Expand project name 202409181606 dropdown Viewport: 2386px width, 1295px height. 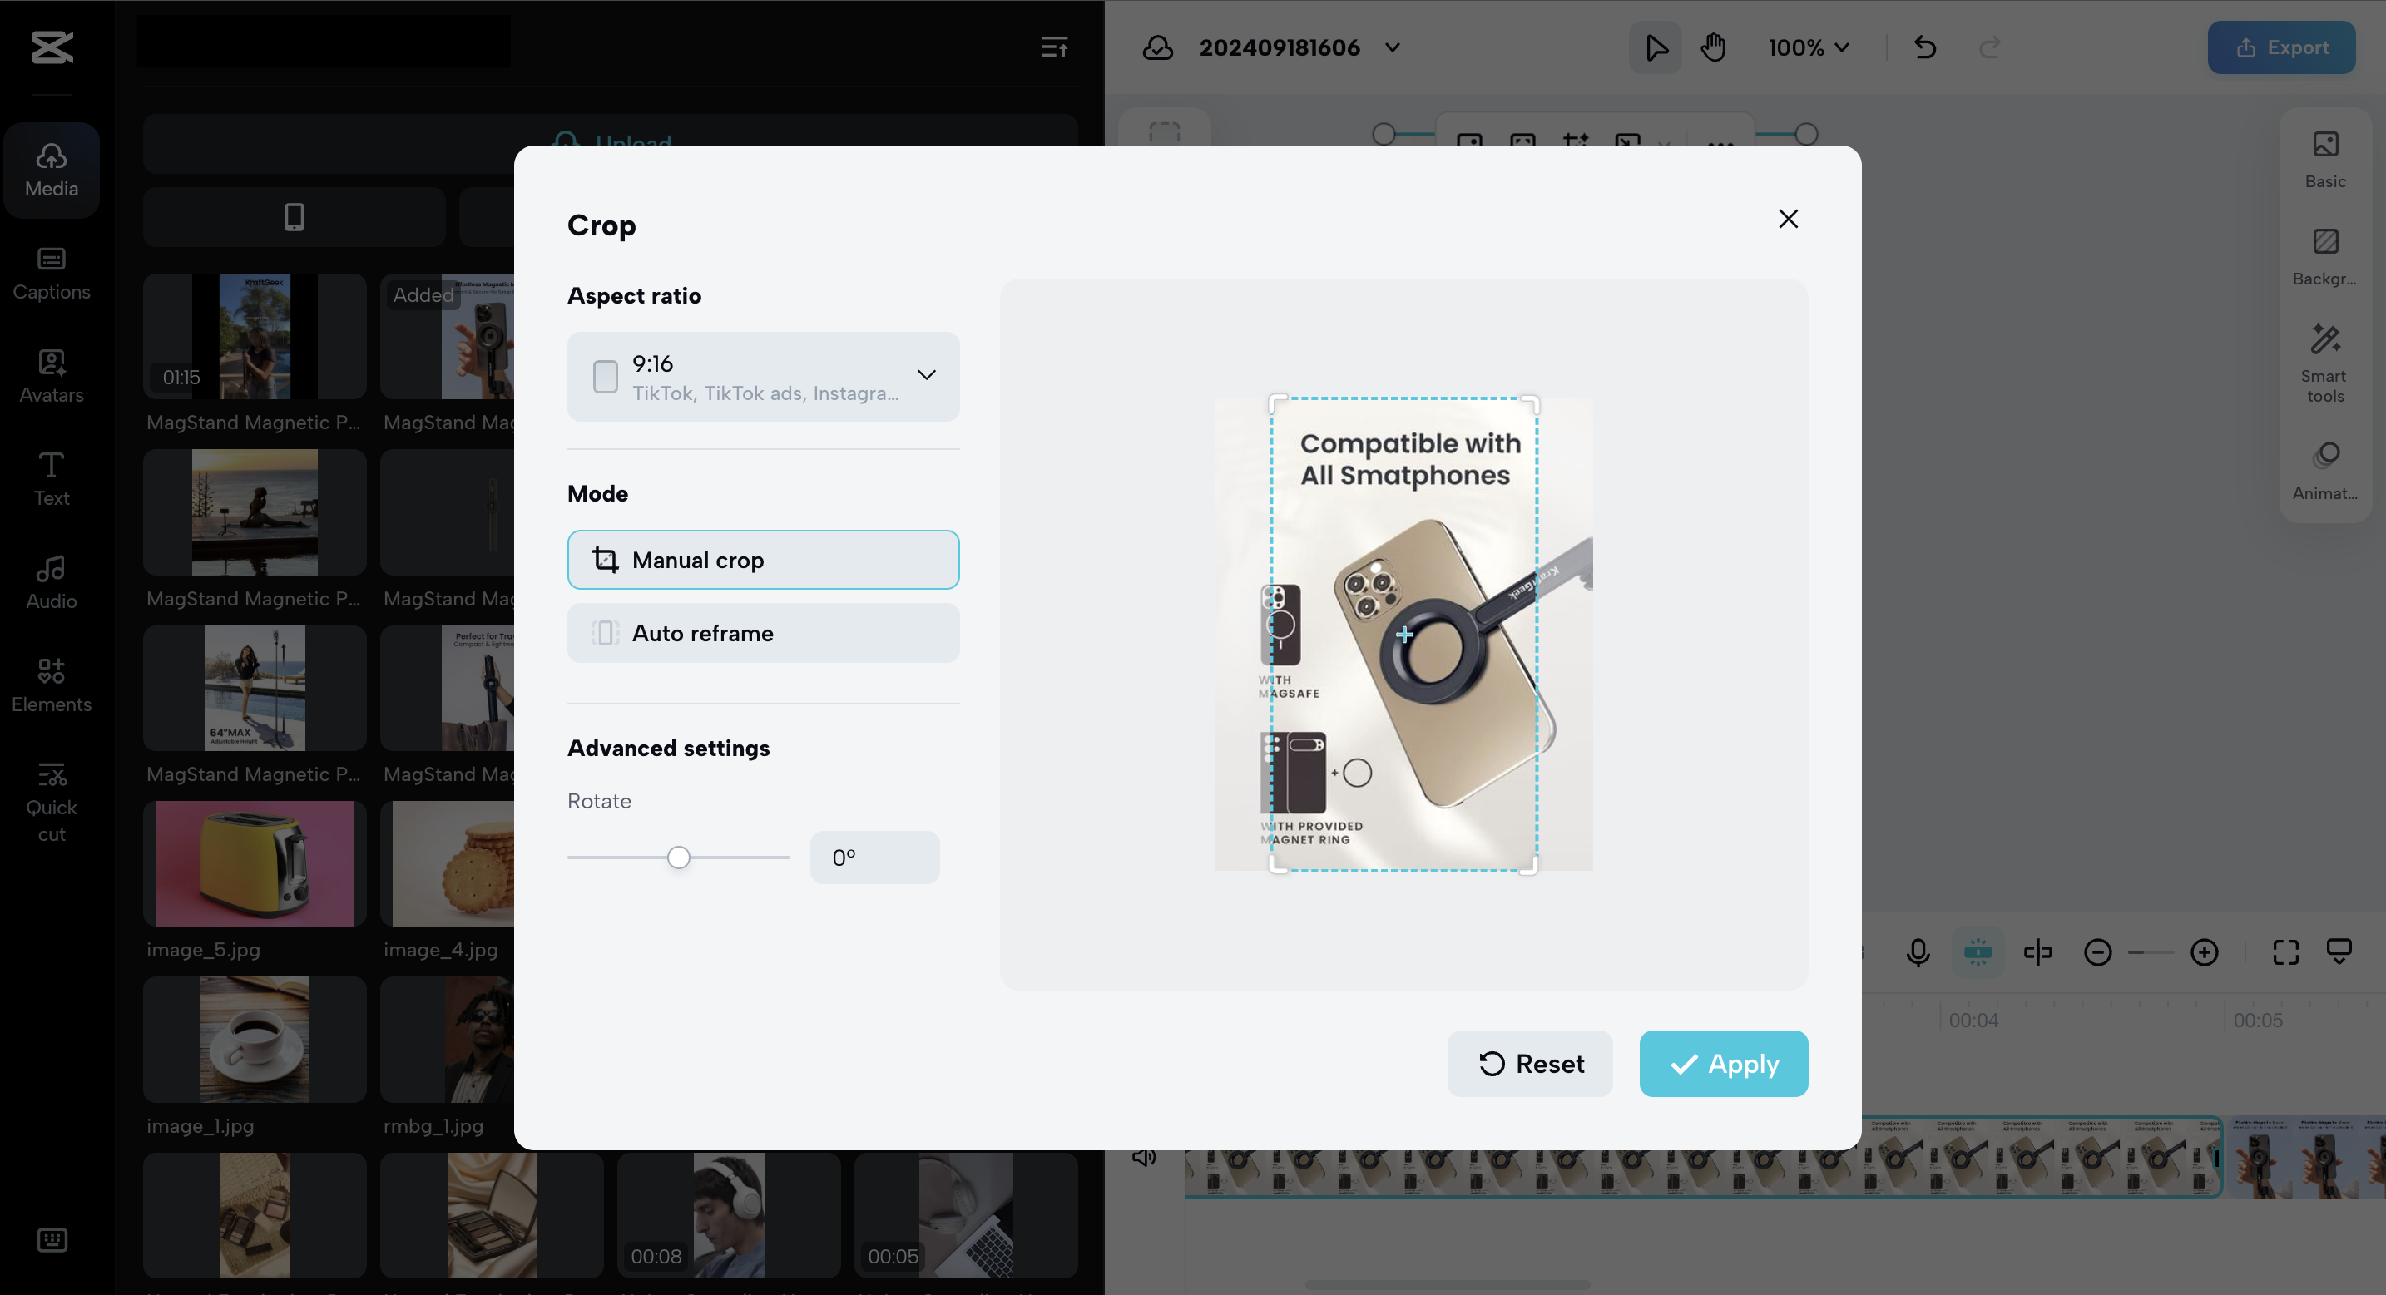[x=1392, y=47]
